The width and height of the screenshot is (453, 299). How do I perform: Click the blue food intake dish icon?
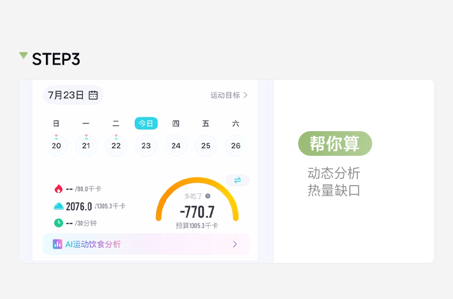point(58,206)
